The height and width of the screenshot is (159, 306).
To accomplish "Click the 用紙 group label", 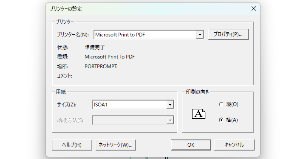I will (61, 92).
